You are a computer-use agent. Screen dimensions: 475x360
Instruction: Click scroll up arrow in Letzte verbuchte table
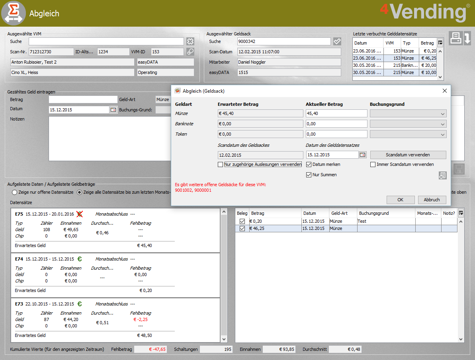(x=440, y=51)
